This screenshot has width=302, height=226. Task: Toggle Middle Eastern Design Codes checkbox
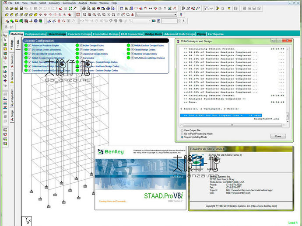(x=132, y=45)
